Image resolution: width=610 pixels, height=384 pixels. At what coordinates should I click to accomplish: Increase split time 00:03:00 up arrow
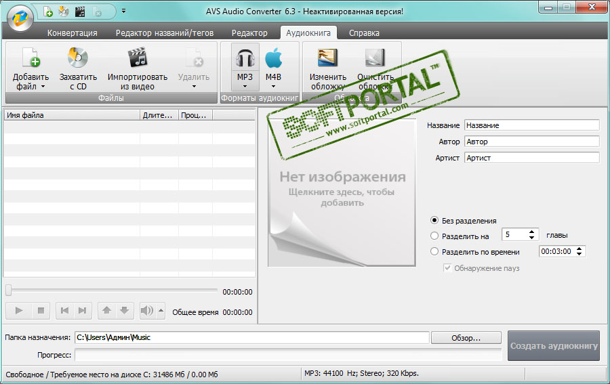pyautogui.click(x=579, y=249)
